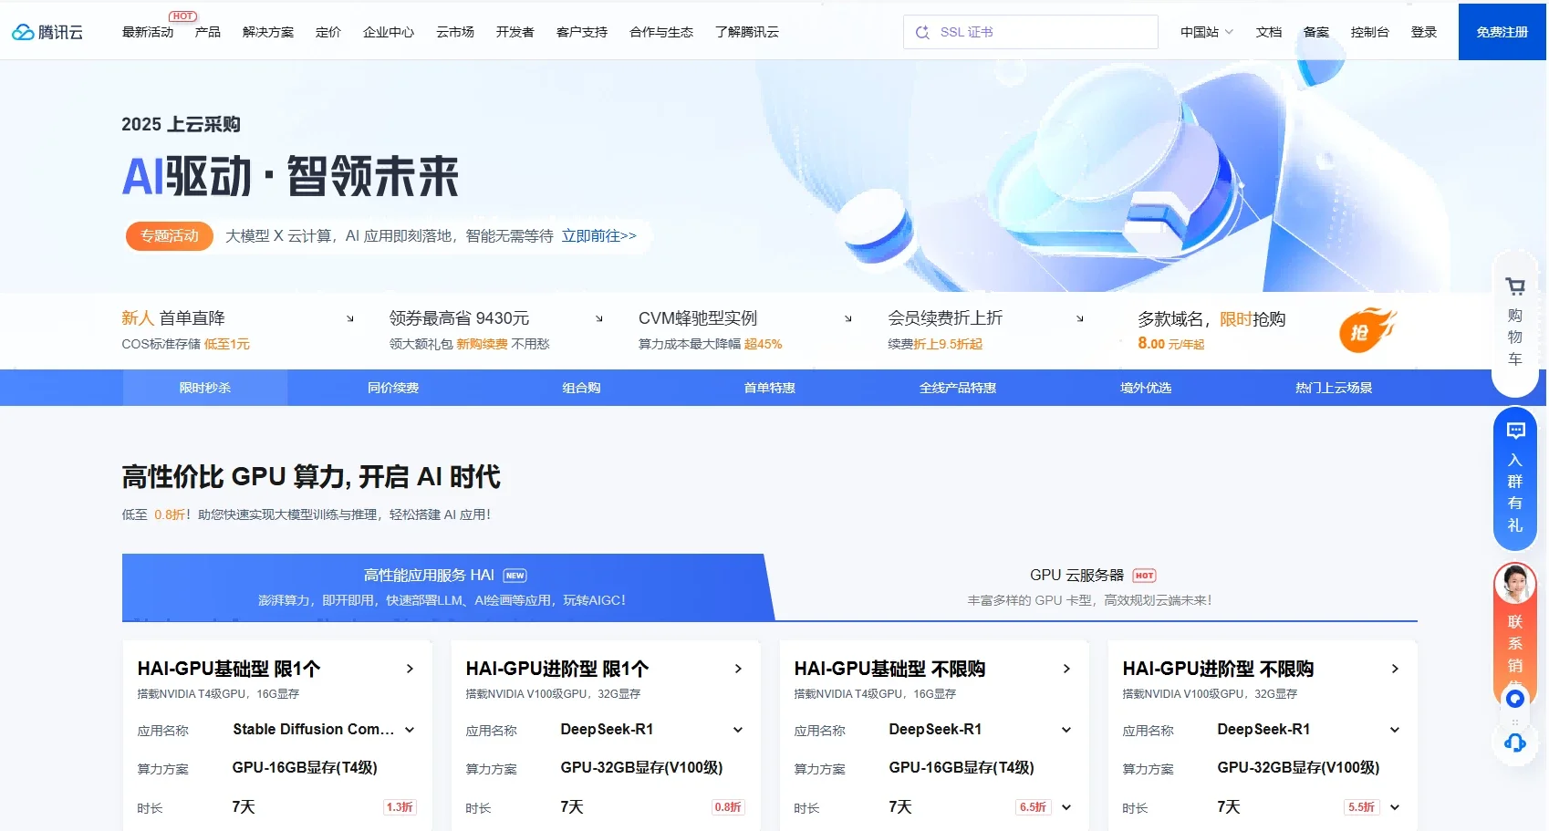
Task: Focus the SSL 证书 search field
Action: point(1040,32)
